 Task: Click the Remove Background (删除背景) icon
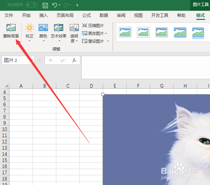[11, 28]
